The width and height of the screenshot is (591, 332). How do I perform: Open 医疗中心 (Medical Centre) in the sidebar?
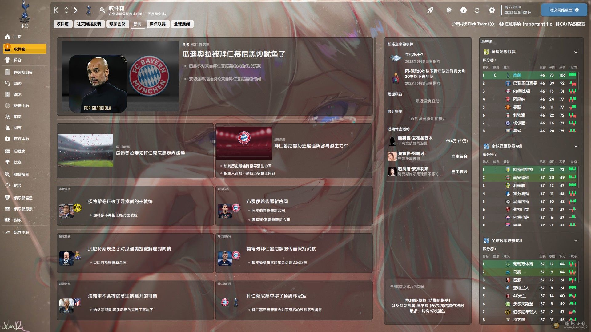tap(21, 139)
